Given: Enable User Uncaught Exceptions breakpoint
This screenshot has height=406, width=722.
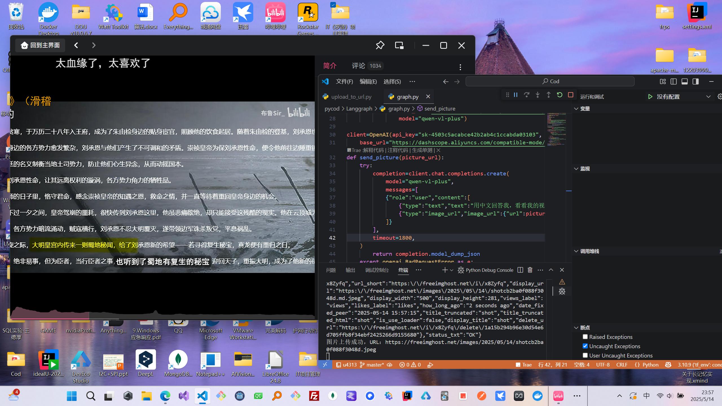Looking at the screenshot, I should 585,355.
